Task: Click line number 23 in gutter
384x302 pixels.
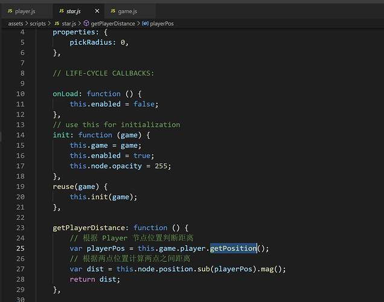Action: pos(21,228)
